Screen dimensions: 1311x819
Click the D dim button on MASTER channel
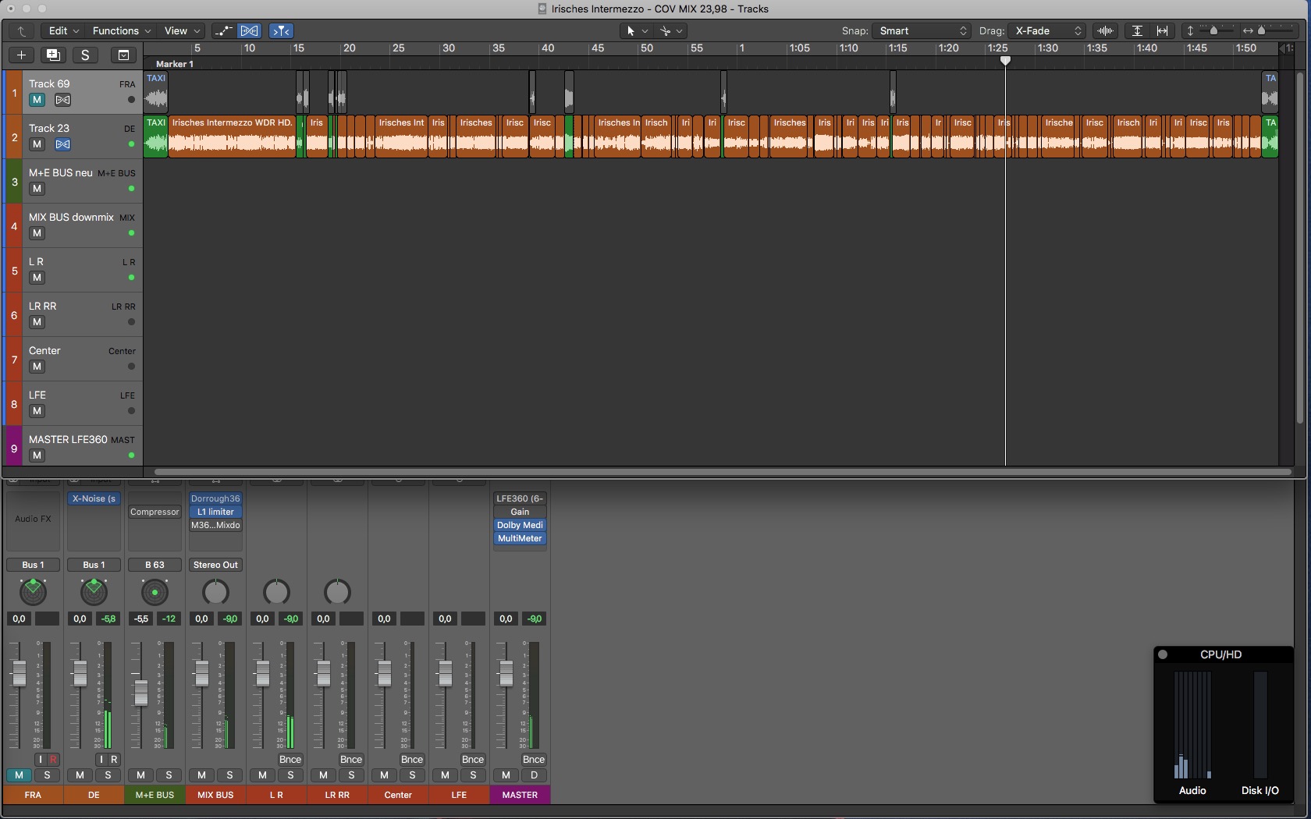(x=534, y=775)
